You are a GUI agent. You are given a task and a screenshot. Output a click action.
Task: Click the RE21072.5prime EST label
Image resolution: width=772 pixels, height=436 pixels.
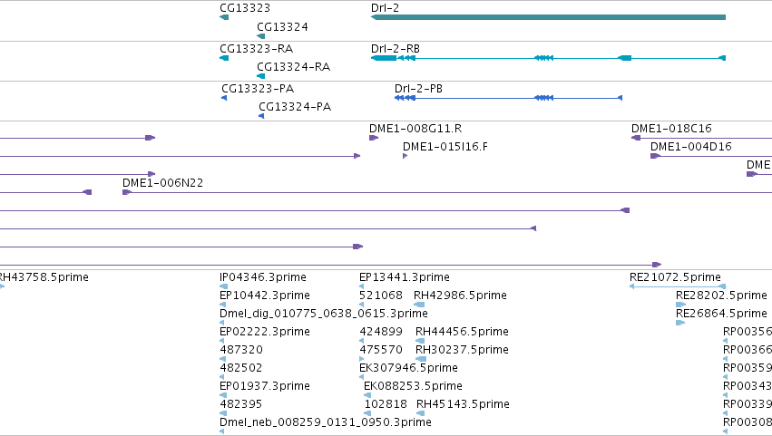click(x=675, y=277)
